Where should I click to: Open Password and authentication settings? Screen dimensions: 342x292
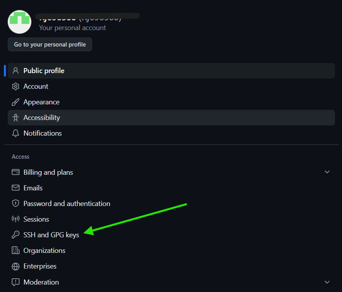(67, 204)
